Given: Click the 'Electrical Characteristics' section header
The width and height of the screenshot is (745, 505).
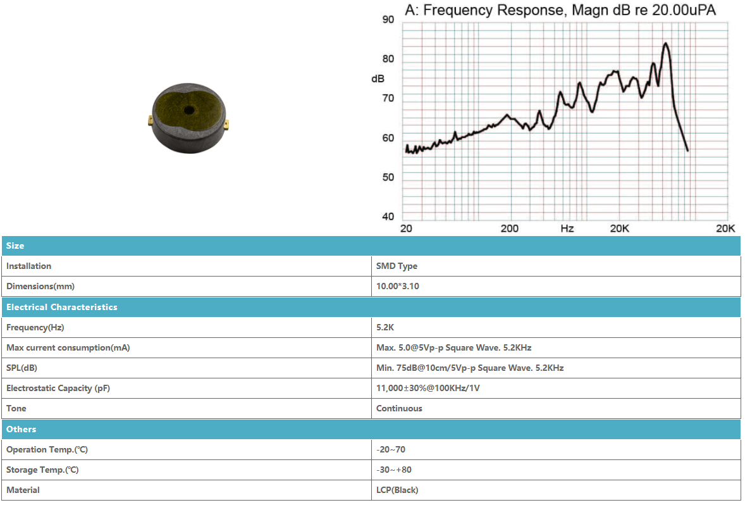Looking at the screenshot, I should [x=371, y=307].
